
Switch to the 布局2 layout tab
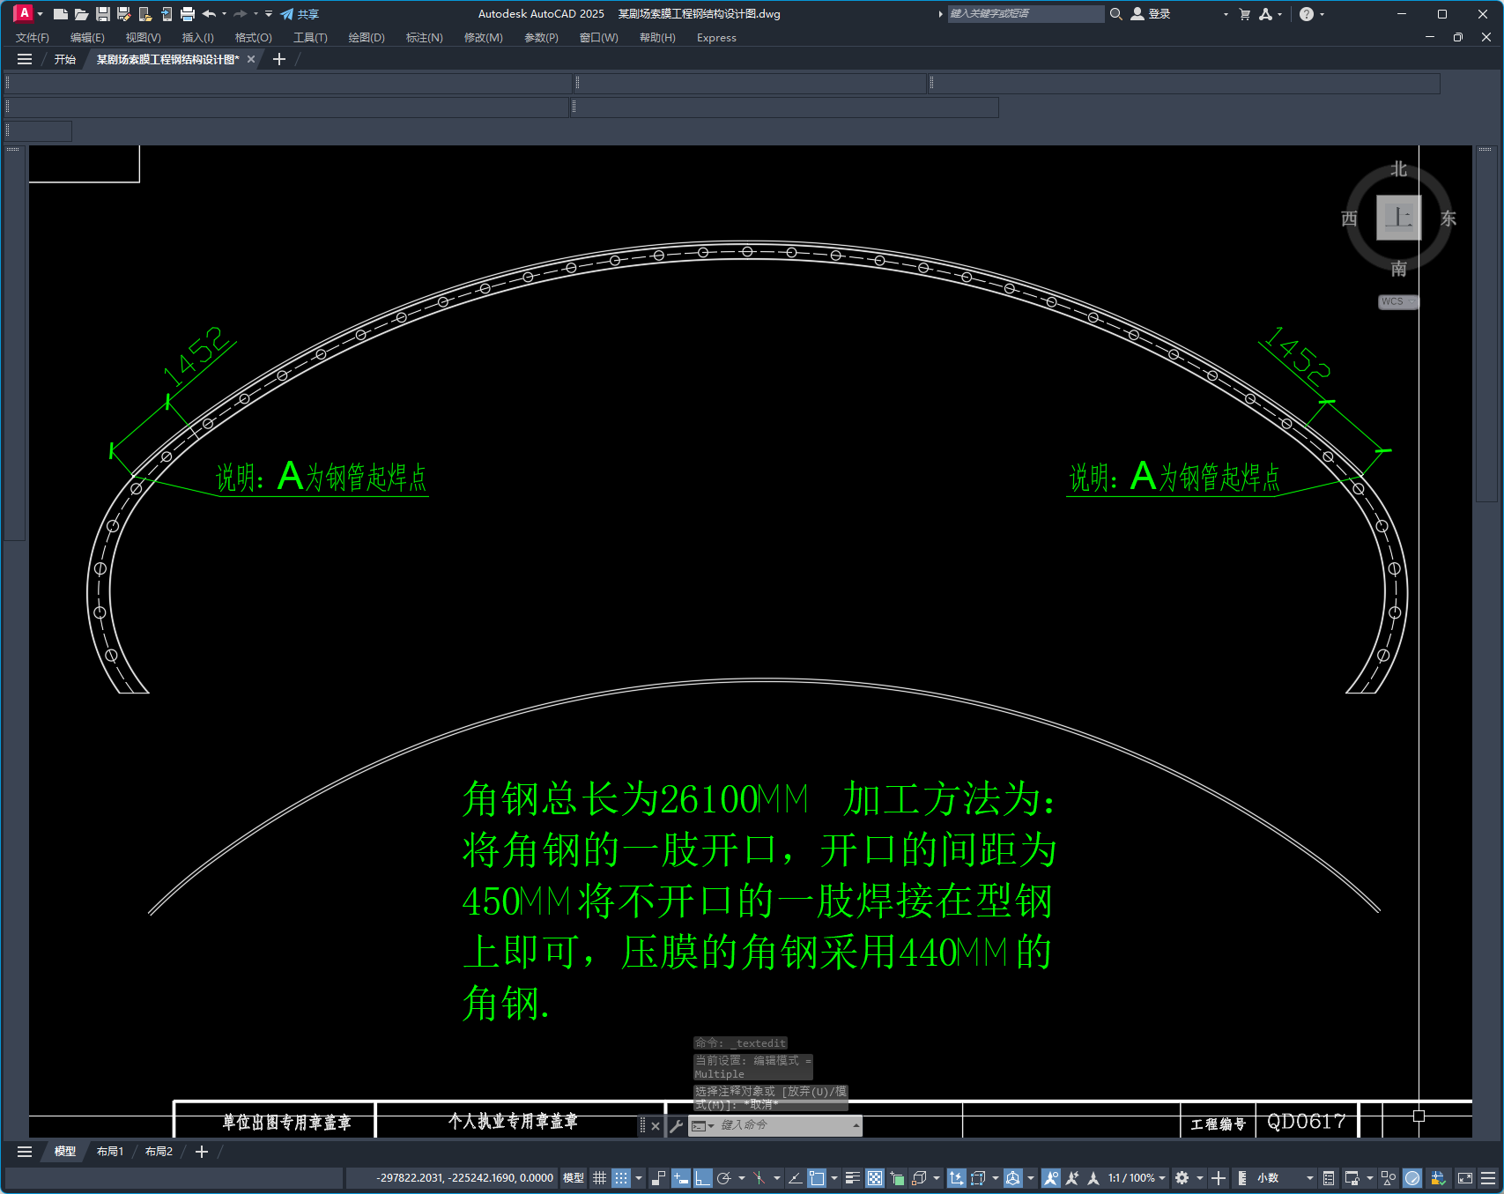click(159, 1152)
